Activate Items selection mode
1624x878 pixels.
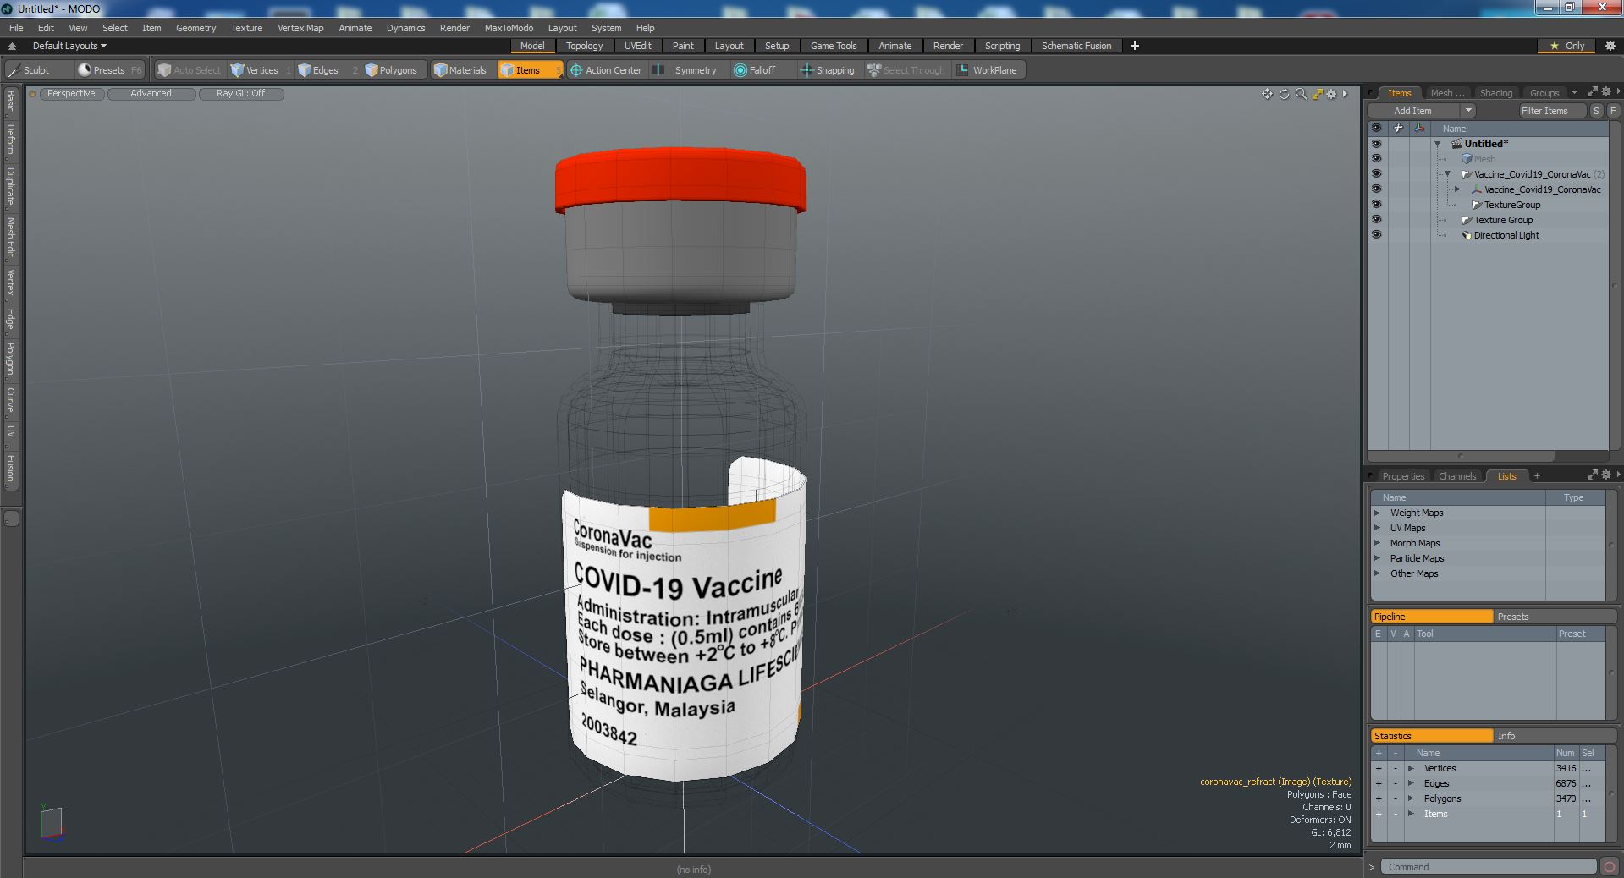point(529,70)
